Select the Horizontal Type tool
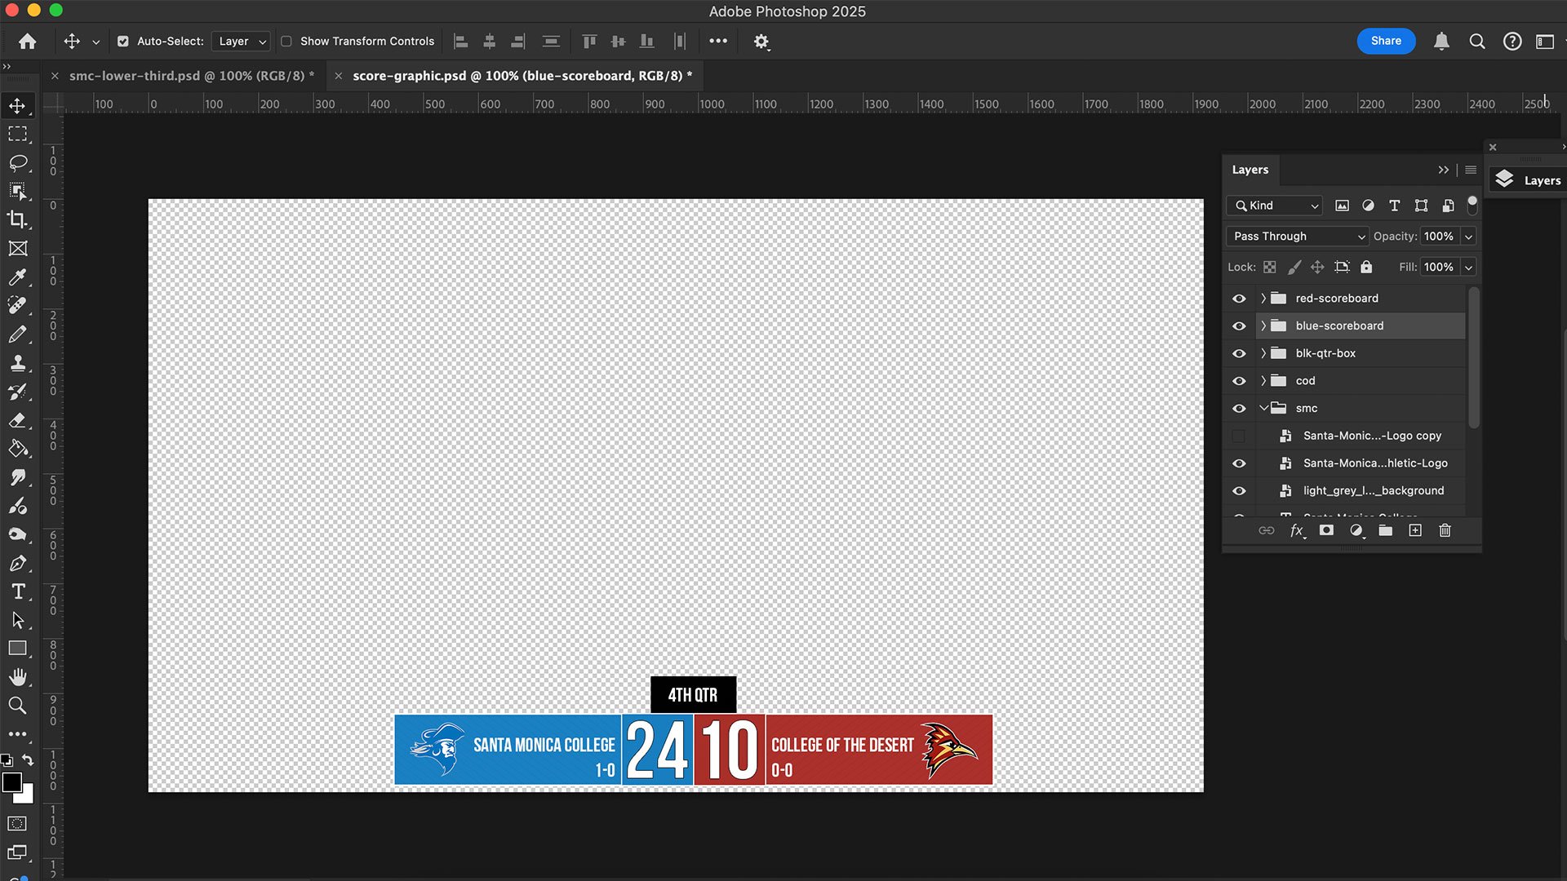Screen dimensions: 1567x881 click(17, 591)
